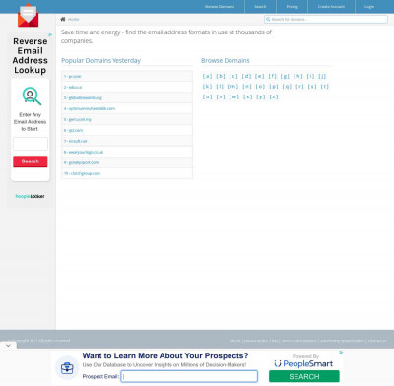Image resolution: width=394 pixels, height=386 pixels.
Task: Open the contact us footer link
Action: click(377, 341)
